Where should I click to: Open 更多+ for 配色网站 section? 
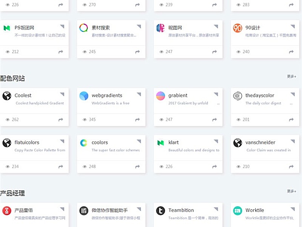click(x=291, y=76)
